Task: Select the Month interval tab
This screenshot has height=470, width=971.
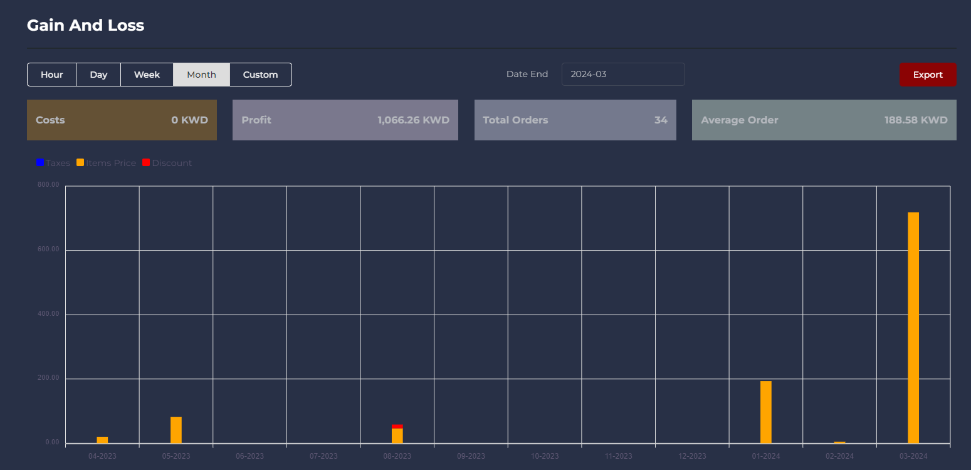Action: coord(201,75)
